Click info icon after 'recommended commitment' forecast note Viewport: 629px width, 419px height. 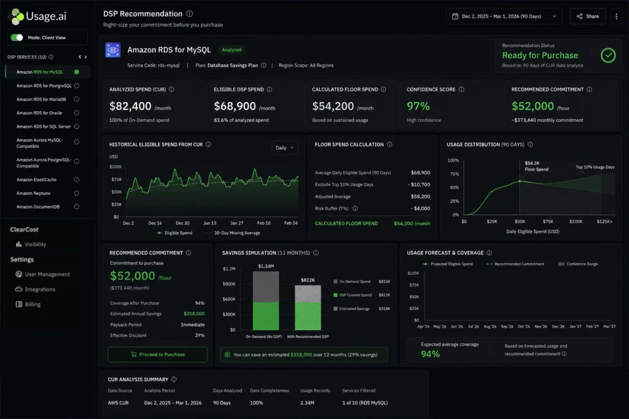[x=565, y=354]
